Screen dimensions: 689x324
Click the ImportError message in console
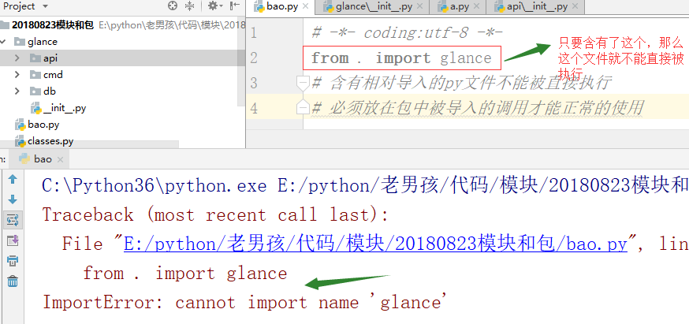tap(244, 303)
